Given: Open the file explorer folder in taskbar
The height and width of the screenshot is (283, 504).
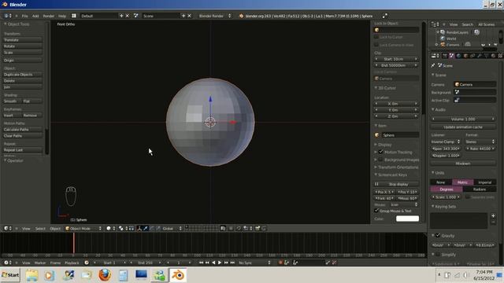Looking at the screenshot, I should point(31,275).
